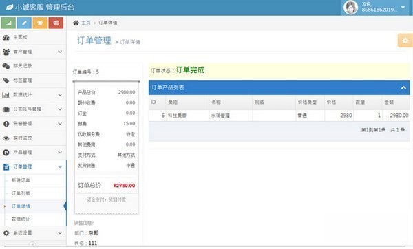This screenshot has height=249, width=413.
Task: Open the orange settings gear panel button
Action: point(405,41)
